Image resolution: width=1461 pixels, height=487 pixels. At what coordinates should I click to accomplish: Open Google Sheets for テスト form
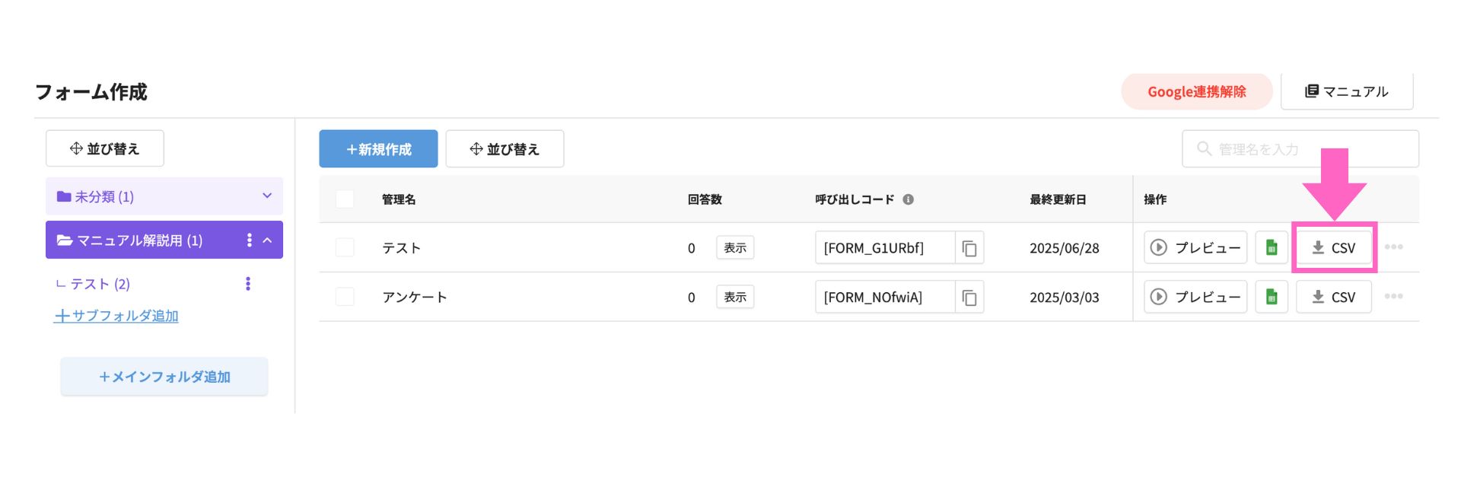point(1271,248)
